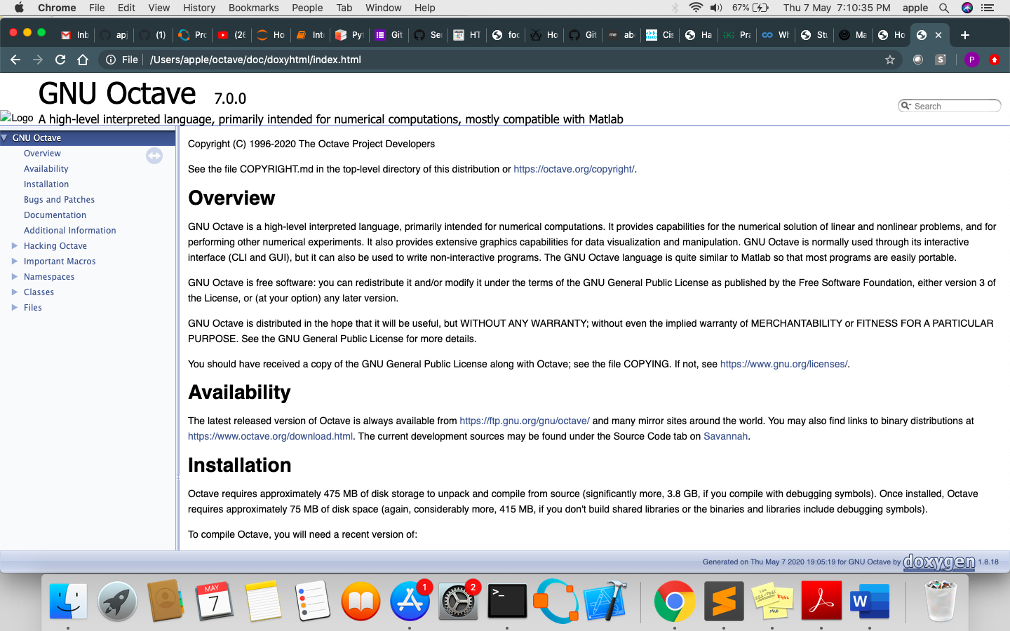Open the Bookmarks menu in the menu bar
The height and width of the screenshot is (631, 1010).
253,8
